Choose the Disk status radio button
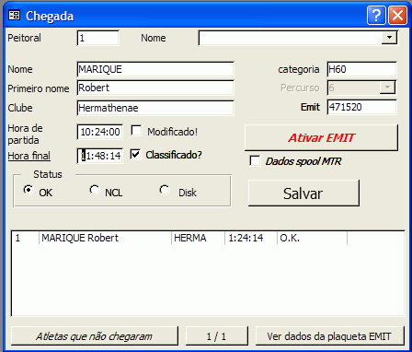The width and height of the screenshot is (412, 352). pyautogui.click(x=165, y=190)
